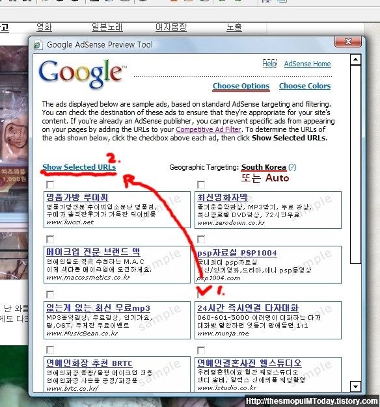
Task: Click the Google logo
Action: 81,73
